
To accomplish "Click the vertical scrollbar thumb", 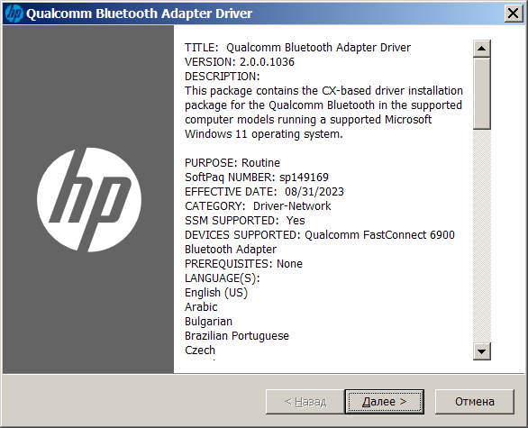I will point(481,94).
